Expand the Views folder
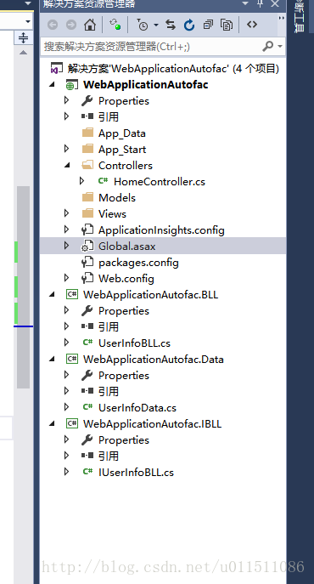 (x=66, y=213)
